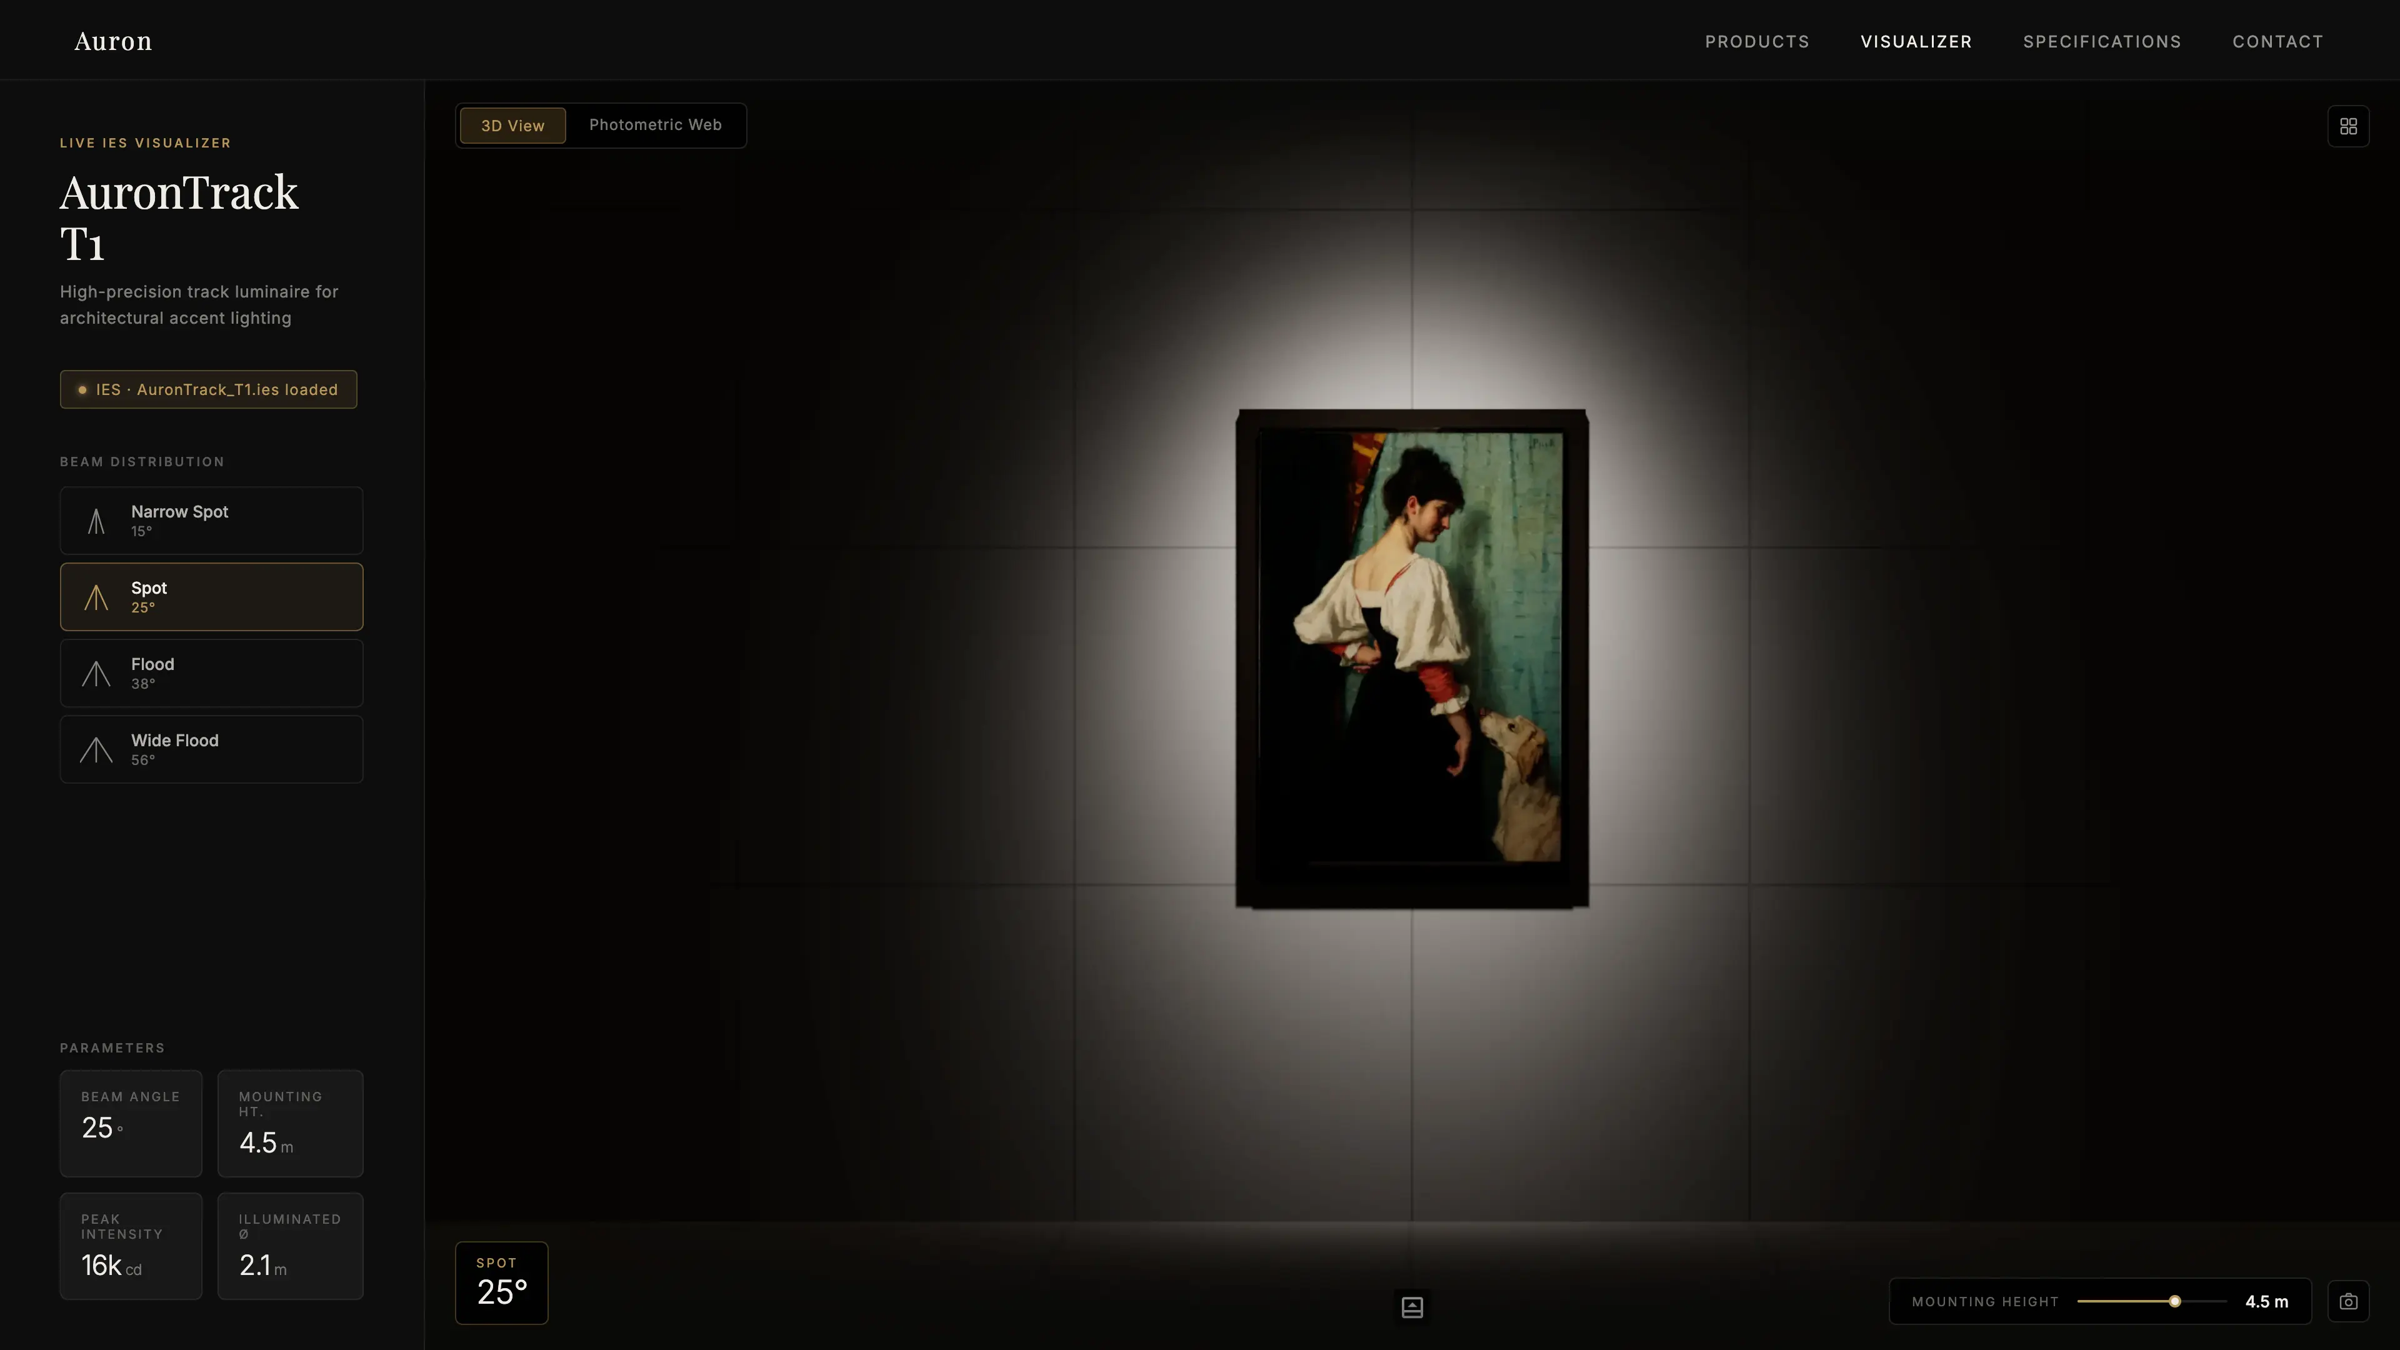Image resolution: width=2400 pixels, height=1350 pixels.
Task: Select the Narrow Spot 15° beam option
Action: [x=211, y=521]
